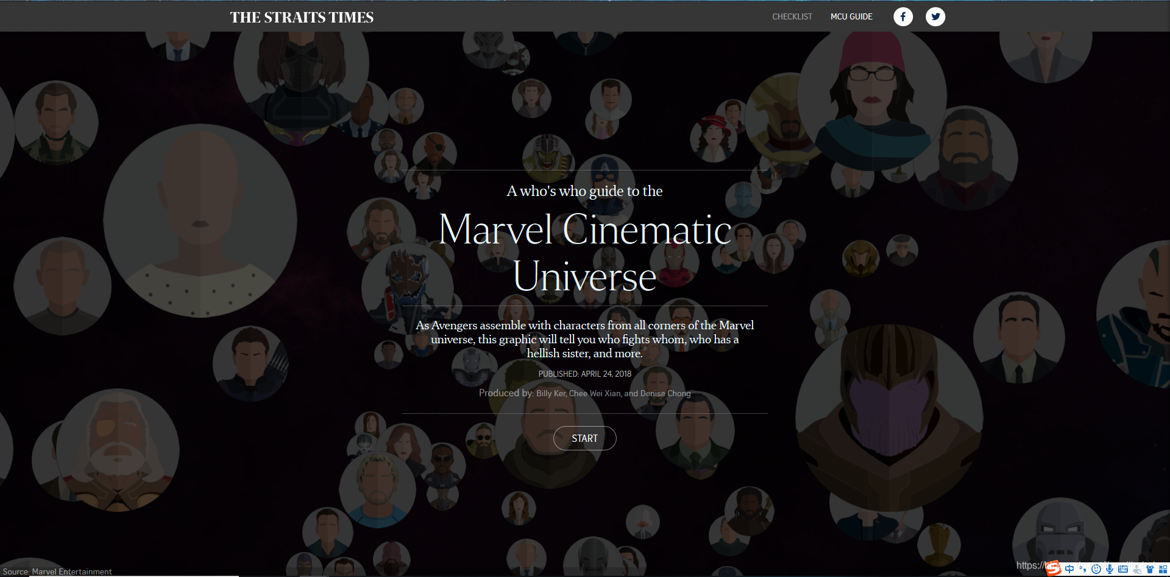Select the blonde Thor portrait in blue shirt

click(x=378, y=490)
